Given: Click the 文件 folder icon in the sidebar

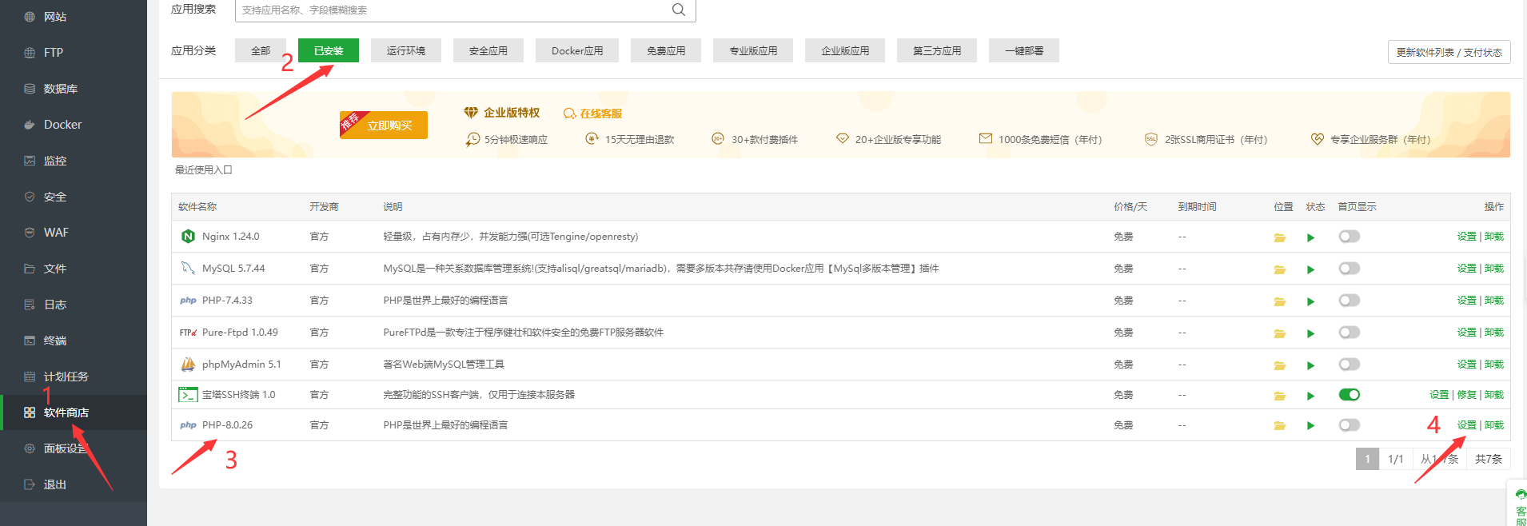Looking at the screenshot, I should 30,269.
